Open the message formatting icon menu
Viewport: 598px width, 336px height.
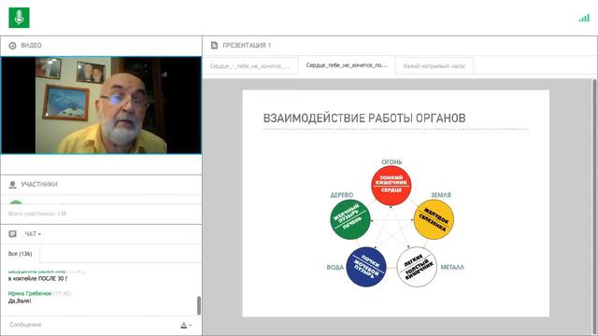185,325
